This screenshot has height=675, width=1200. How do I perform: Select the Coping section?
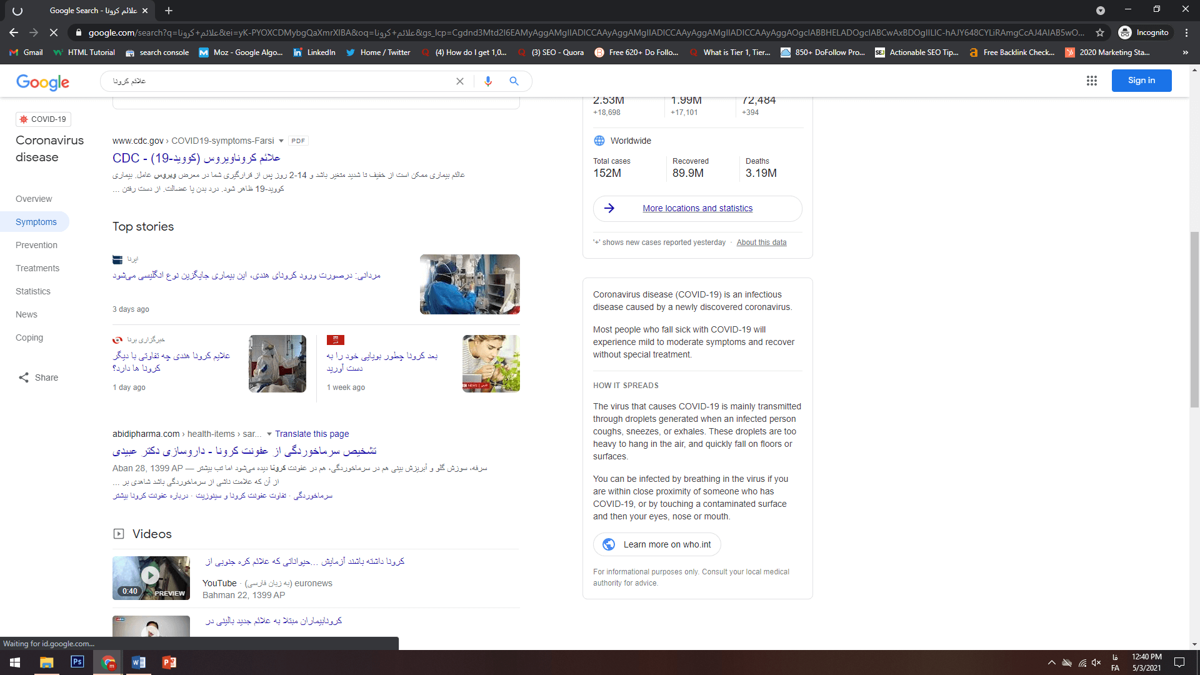pyautogui.click(x=29, y=337)
